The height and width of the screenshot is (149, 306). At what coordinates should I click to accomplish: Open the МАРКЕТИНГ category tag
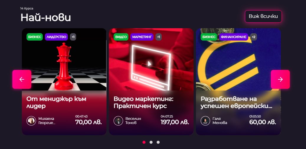[x=142, y=37]
